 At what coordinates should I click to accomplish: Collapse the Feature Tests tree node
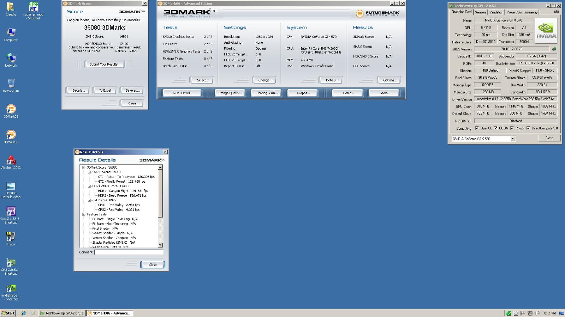[x=84, y=214]
